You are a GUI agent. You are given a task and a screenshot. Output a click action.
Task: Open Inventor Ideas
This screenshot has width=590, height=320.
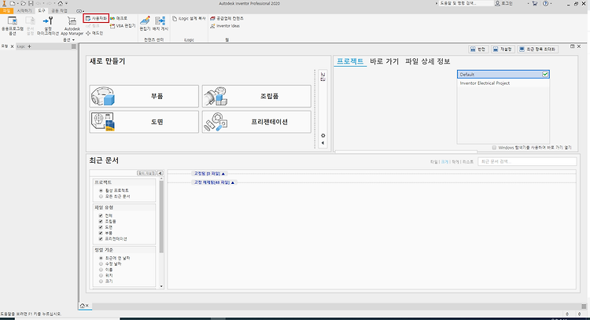tap(225, 26)
